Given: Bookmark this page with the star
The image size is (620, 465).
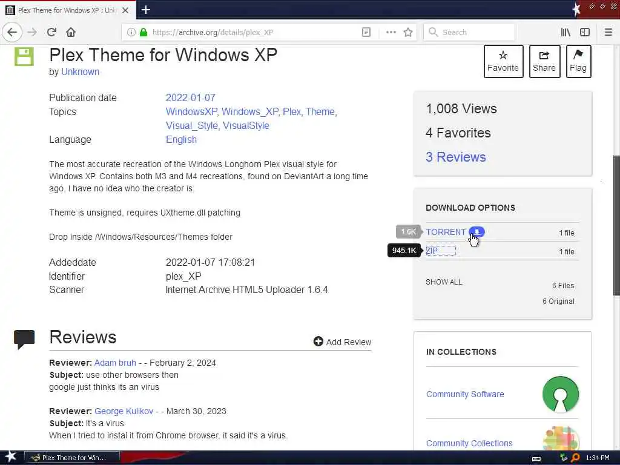Looking at the screenshot, I should (x=408, y=32).
